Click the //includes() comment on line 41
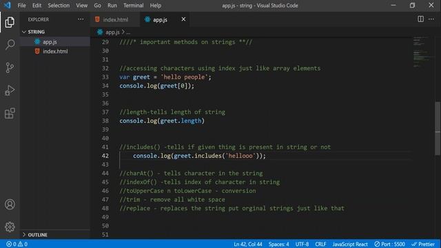The height and width of the screenshot is (248, 441). pos(225,147)
